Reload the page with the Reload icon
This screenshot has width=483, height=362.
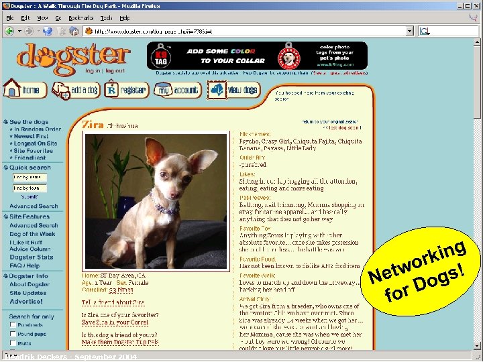[48, 31]
